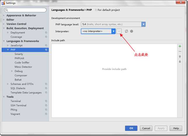The image size is (188, 136).
Task: Open PHPUnit settings page
Action: tap(20, 58)
